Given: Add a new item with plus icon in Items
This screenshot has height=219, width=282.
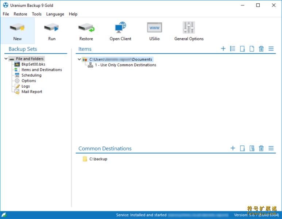Looking at the screenshot, I should coord(223,49).
